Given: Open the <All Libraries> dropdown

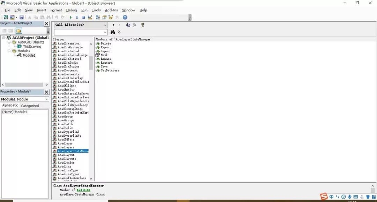Looking at the screenshot, I should coord(105,25).
